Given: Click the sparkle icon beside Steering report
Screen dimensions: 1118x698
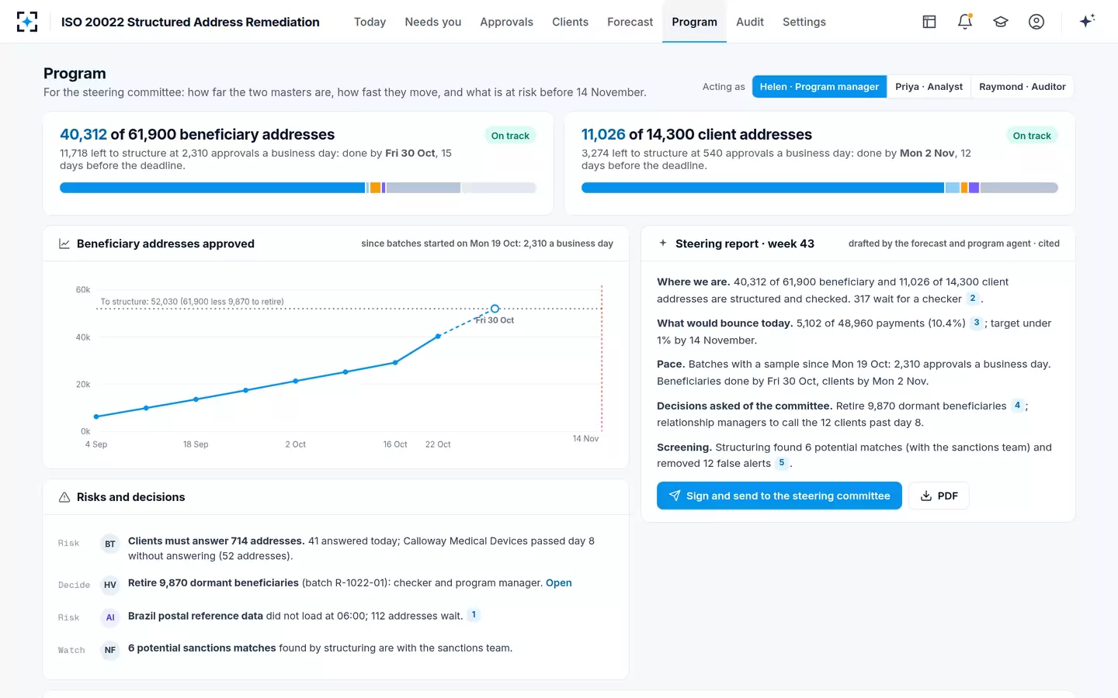Looking at the screenshot, I should pyautogui.click(x=663, y=243).
